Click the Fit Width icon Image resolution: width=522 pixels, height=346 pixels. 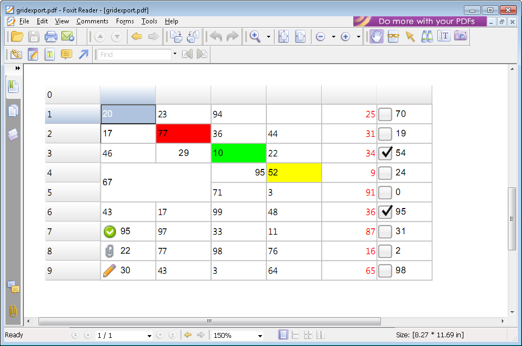click(300, 36)
